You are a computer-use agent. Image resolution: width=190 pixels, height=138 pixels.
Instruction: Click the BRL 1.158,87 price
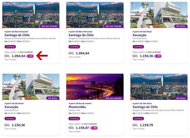click(x=79, y=128)
